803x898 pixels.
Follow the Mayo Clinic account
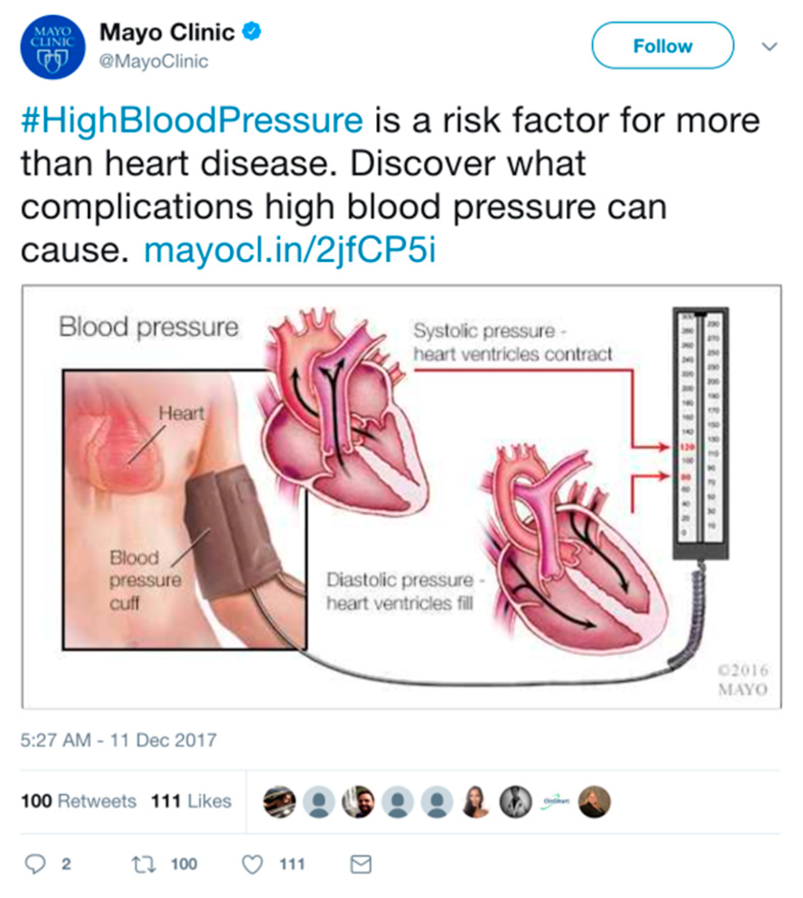click(663, 45)
